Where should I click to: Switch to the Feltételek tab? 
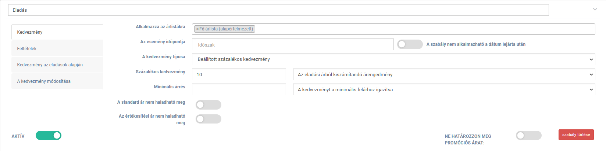pos(57,48)
